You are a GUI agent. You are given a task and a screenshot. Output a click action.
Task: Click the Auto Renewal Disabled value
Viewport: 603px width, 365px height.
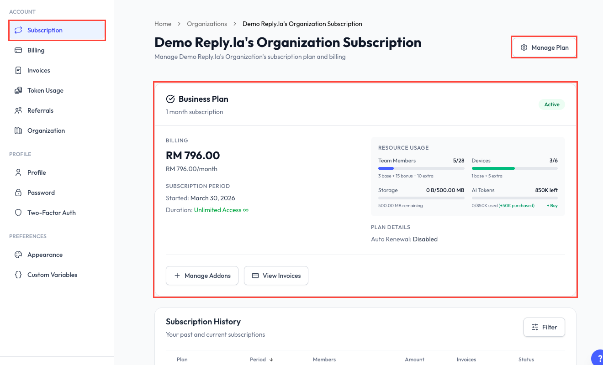pyautogui.click(x=425, y=239)
